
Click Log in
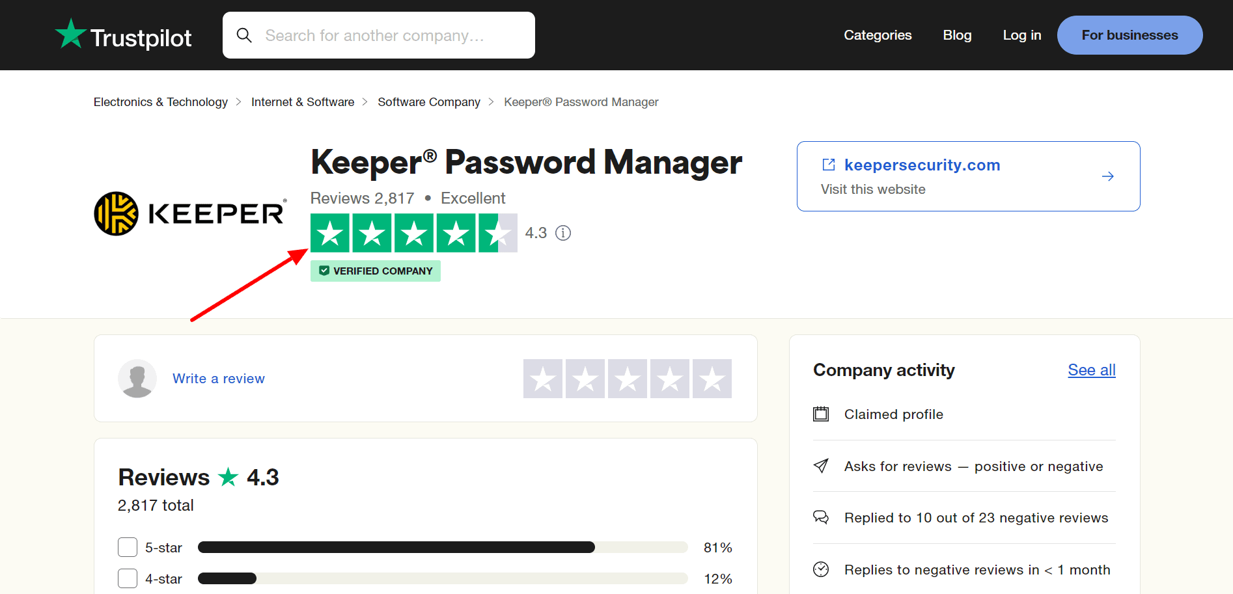(x=1021, y=35)
